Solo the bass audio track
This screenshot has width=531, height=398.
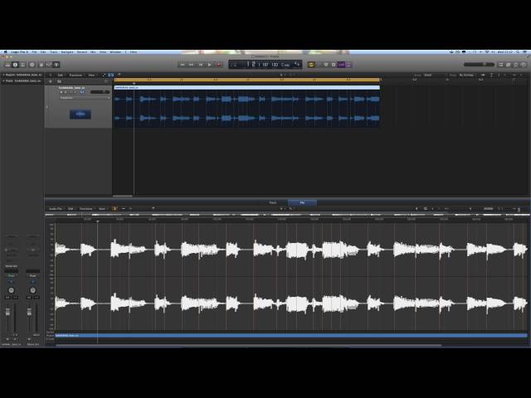point(66,92)
